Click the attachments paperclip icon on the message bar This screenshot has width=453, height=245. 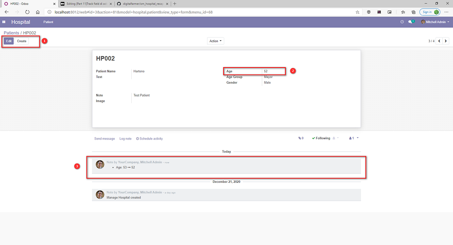[x=299, y=138]
